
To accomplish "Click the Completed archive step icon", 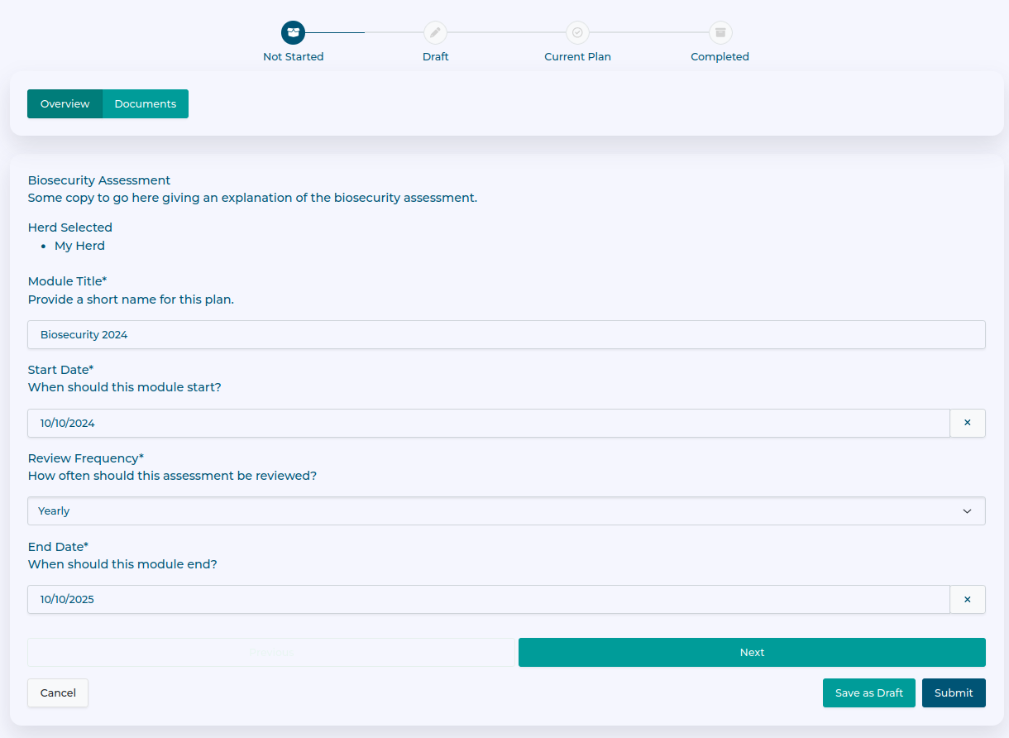I will 720,32.
